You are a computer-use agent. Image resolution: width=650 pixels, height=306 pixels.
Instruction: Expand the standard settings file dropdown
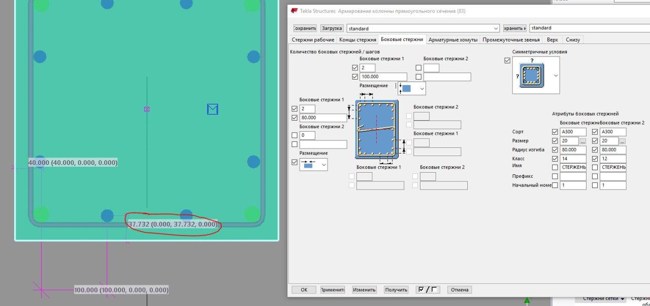496,28
